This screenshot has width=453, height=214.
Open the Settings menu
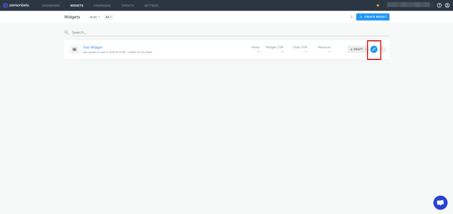click(x=151, y=5)
